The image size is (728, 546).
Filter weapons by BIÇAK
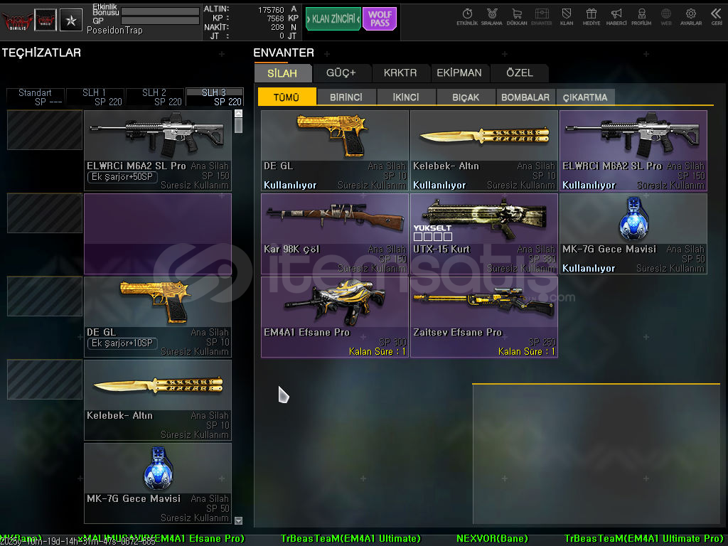tap(466, 97)
